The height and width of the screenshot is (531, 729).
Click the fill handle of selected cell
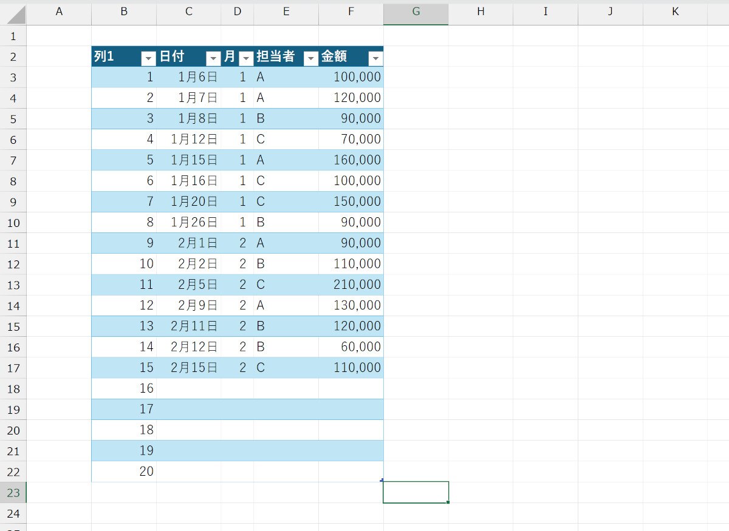tap(448, 502)
